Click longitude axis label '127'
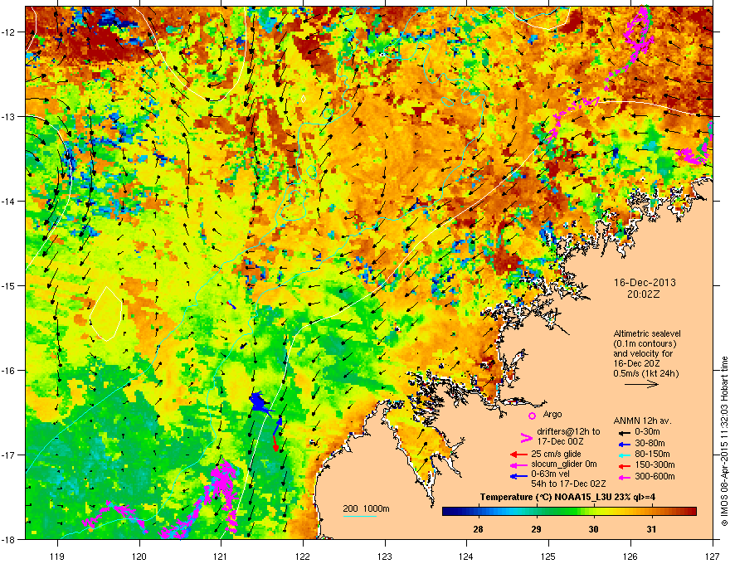This screenshot has width=730, height=564. (x=713, y=556)
